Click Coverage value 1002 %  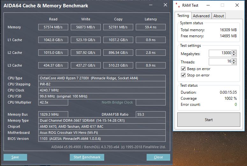230,98
